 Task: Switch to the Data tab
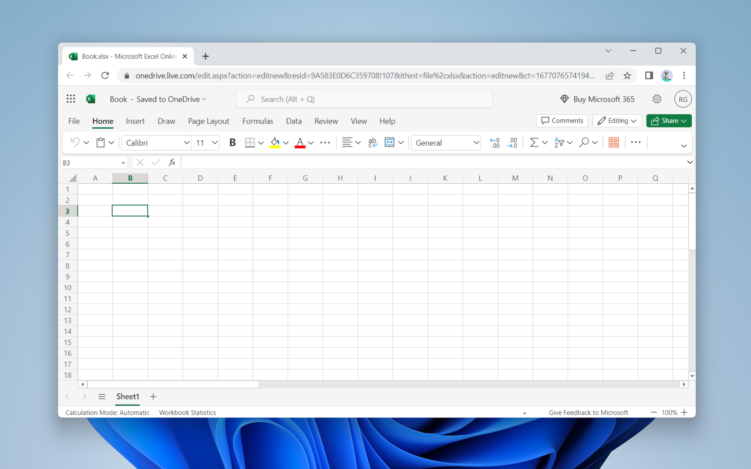coord(294,121)
